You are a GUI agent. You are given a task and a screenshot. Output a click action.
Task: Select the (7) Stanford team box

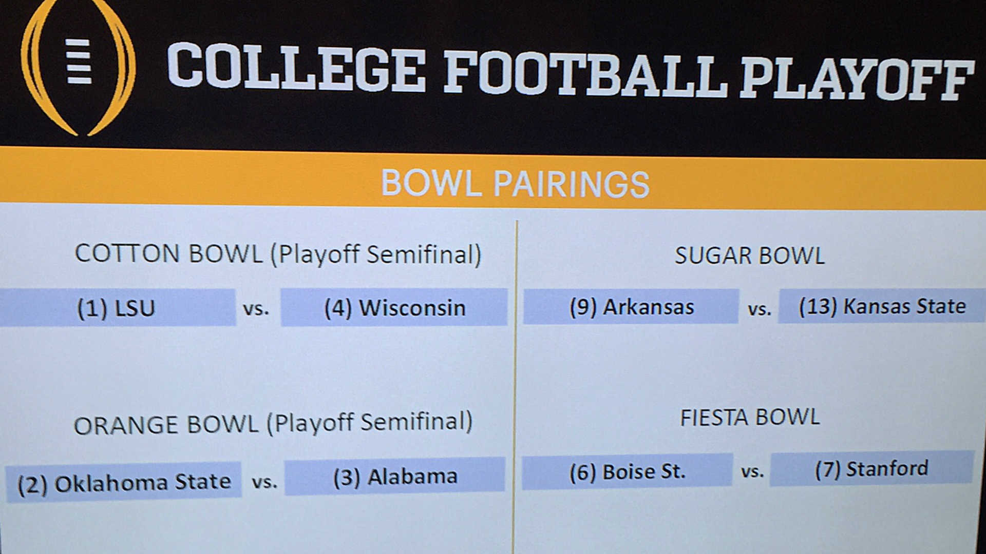coord(872,469)
